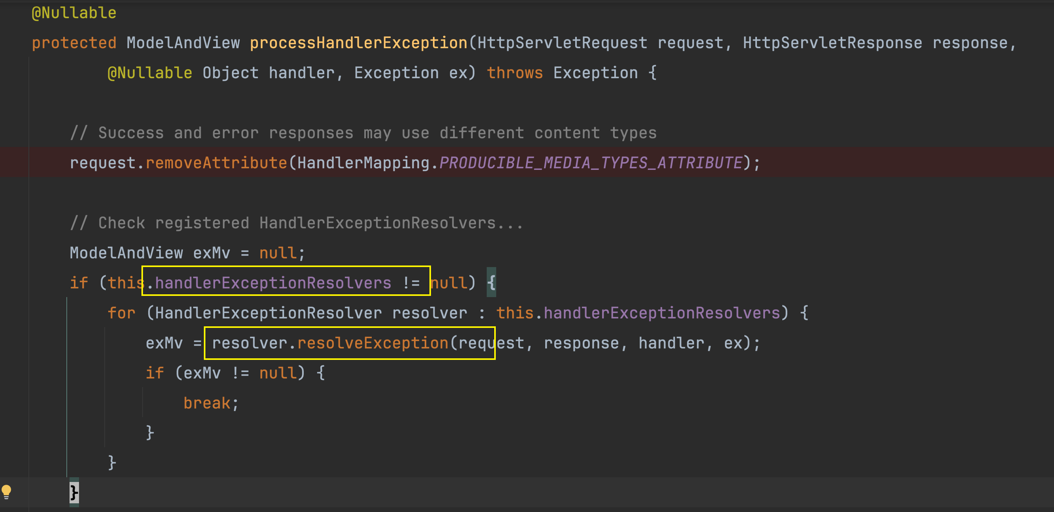Click handlerExceptionResolvers field in the if condition

pyautogui.click(x=273, y=283)
